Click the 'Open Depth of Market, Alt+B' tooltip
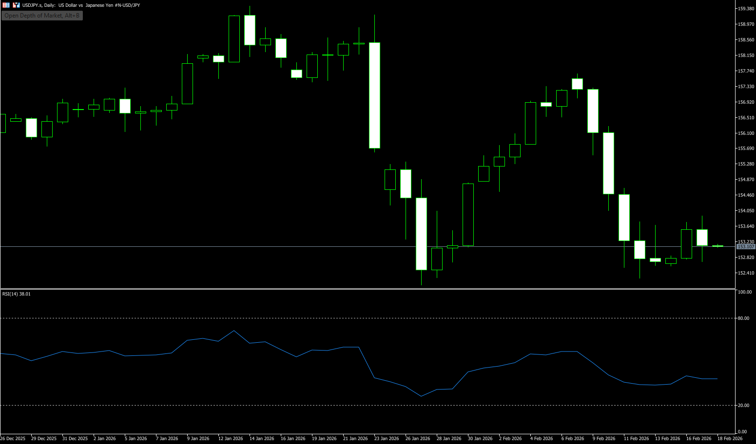Image resolution: width=756 pixels, height=444 pixels. 42,16
